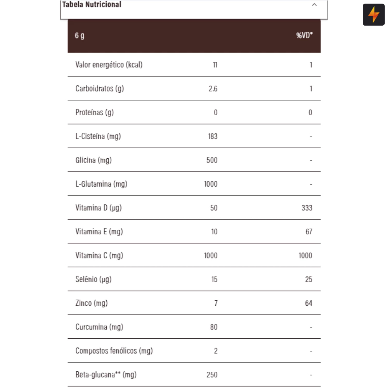Click the L-Glutamina (mg) label
The width and height of the screenshot is (388, 388).
101,184
